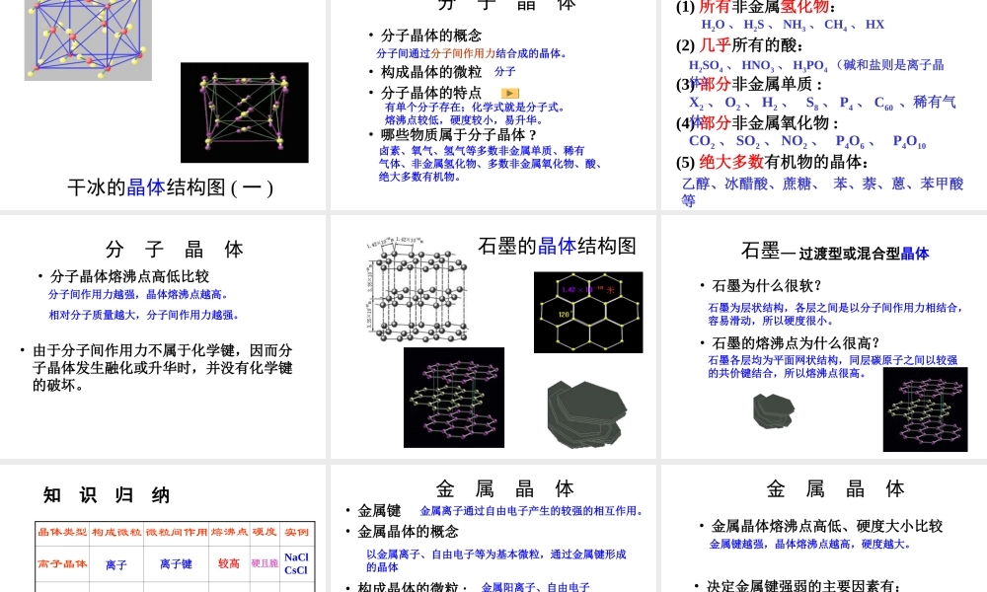Click the bullet 金属晶体熔沸点高低、硬度大小比较

827,526
